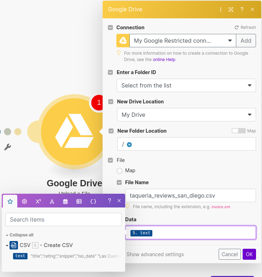262x277 pixels.
Task: Close the Google Drive settings panel
Action: coord(252,10)
